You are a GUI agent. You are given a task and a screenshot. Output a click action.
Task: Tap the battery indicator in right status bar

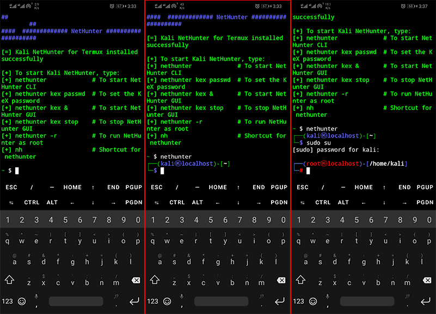412,6
